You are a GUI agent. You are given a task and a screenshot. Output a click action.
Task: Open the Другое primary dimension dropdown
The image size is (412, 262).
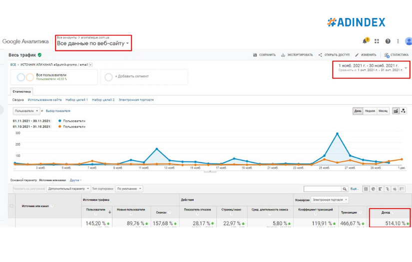click(76, 180)
